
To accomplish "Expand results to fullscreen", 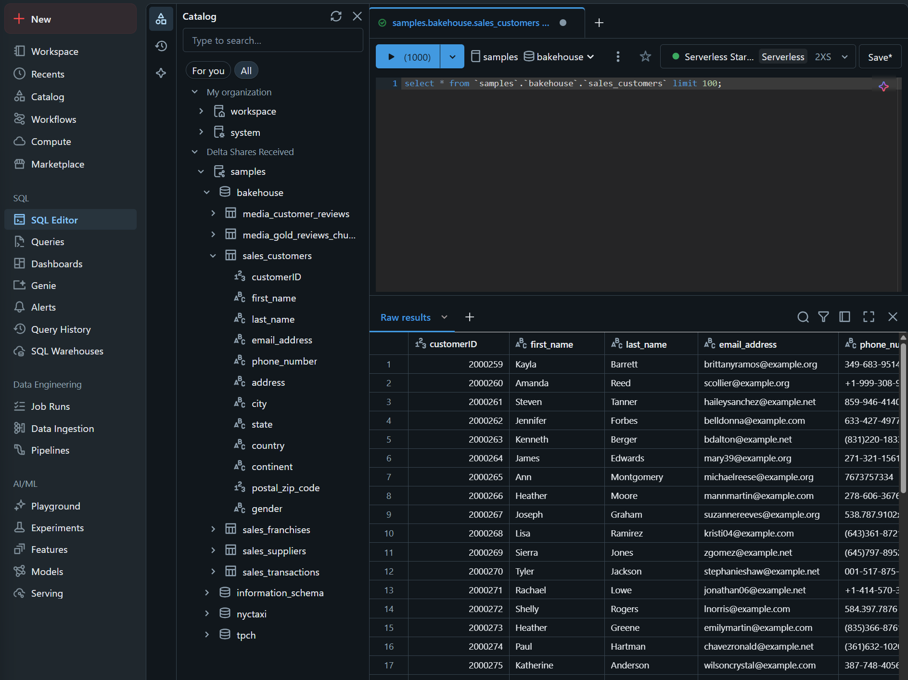I will (x=869, y=317).
